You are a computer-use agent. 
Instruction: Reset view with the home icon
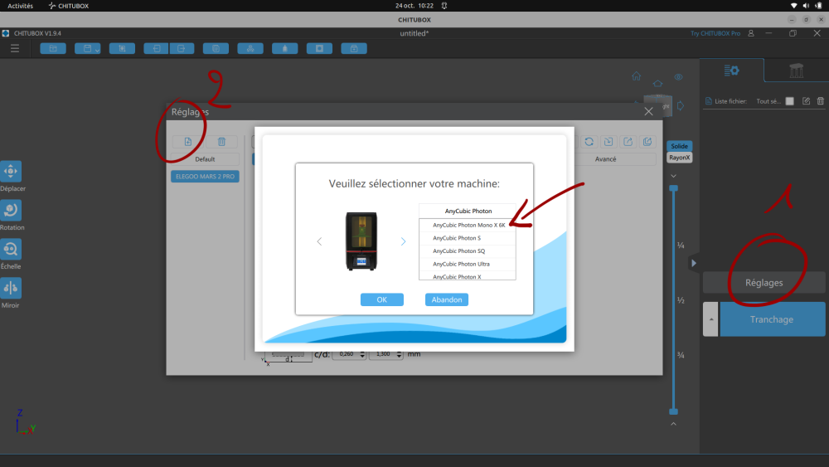click(637, 76)
